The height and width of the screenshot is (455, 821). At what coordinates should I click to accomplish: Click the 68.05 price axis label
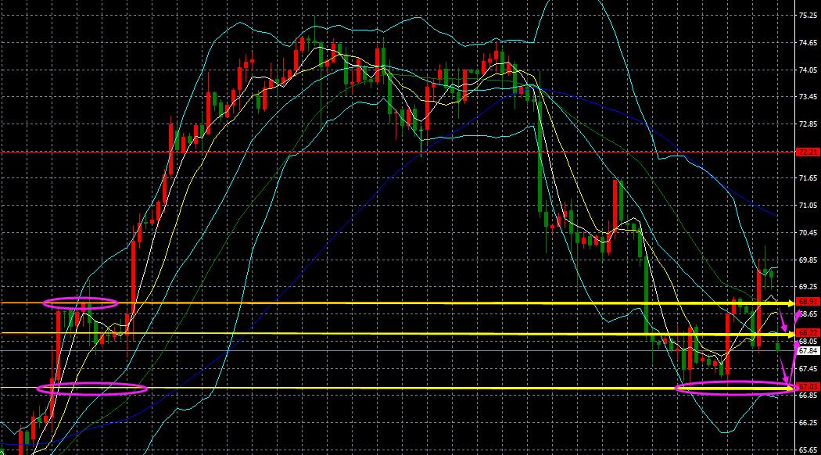808,342
